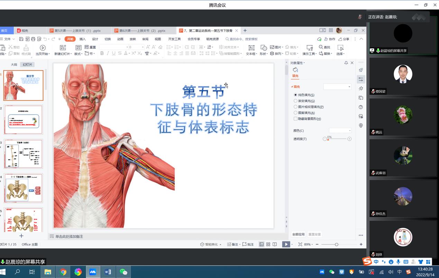Screen dimensions: 439x278
Task: Select slide 4 pelvis thumbnail
Action: point(23,188)
